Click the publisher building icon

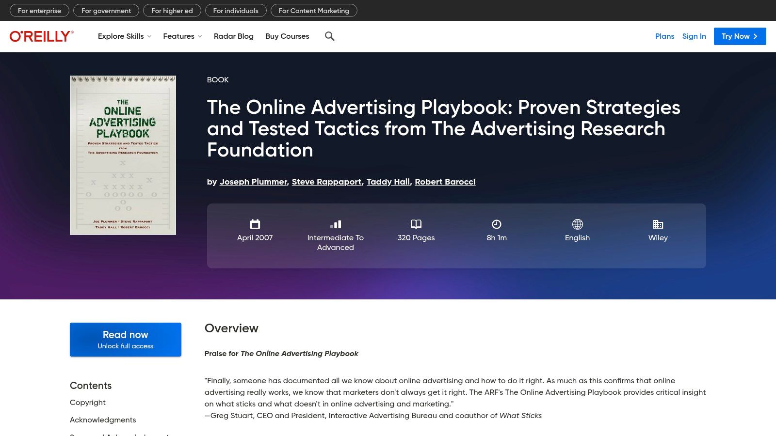tap(658, 224)
